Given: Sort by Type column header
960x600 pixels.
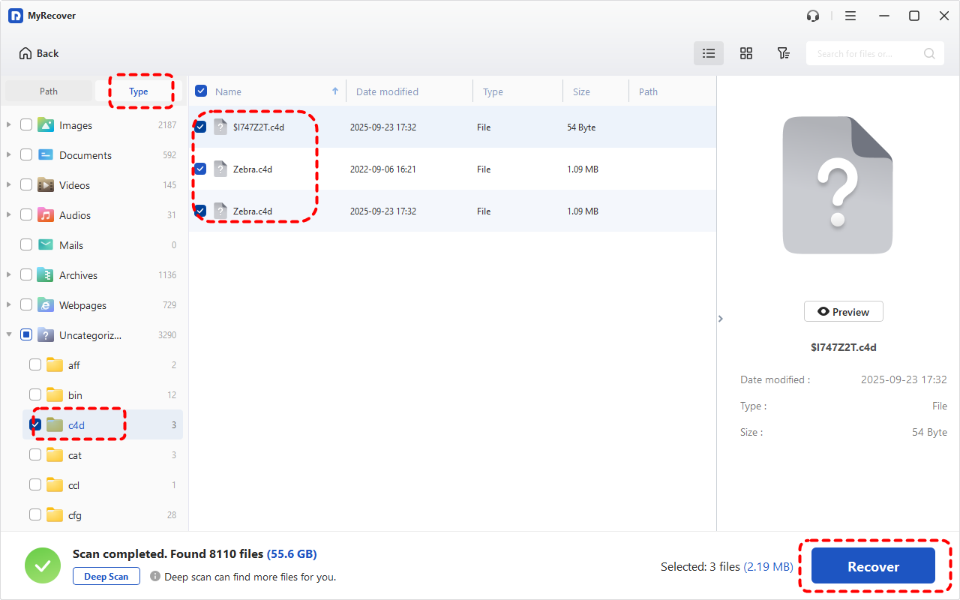Looking at the screenshot, I should [493, 91].
